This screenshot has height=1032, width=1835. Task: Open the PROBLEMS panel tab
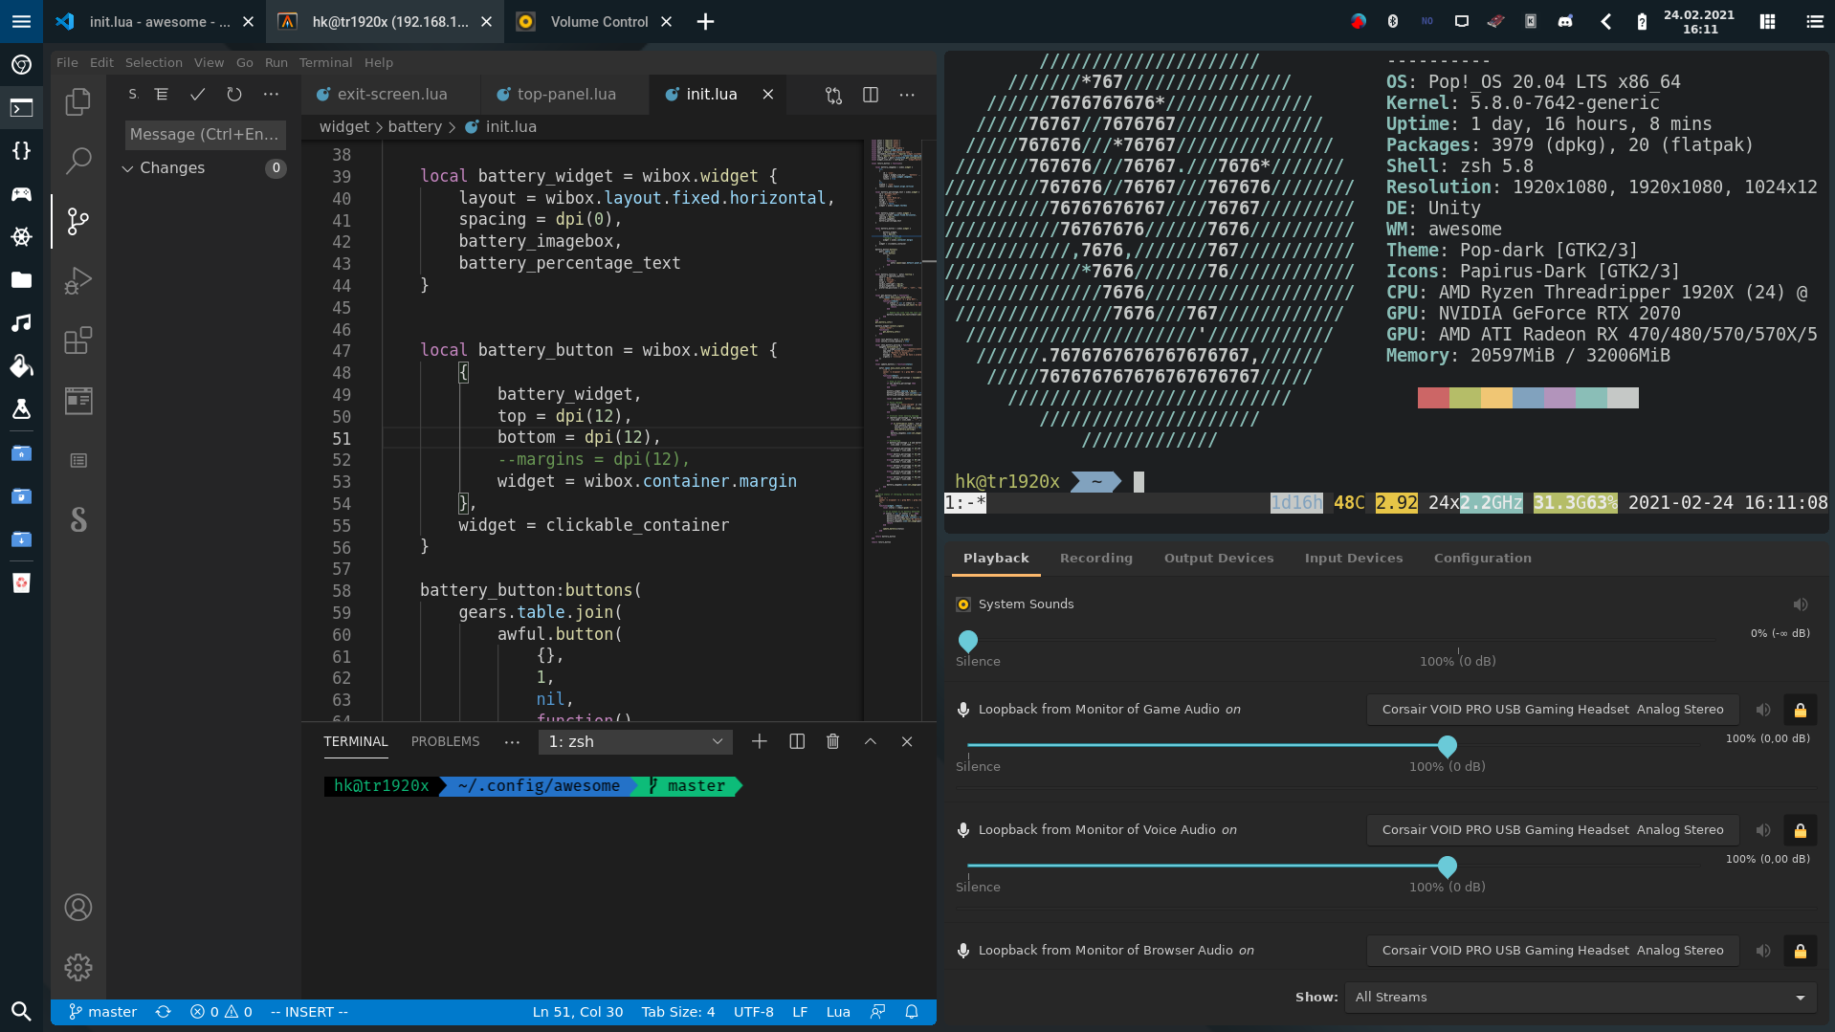(446, 741)
